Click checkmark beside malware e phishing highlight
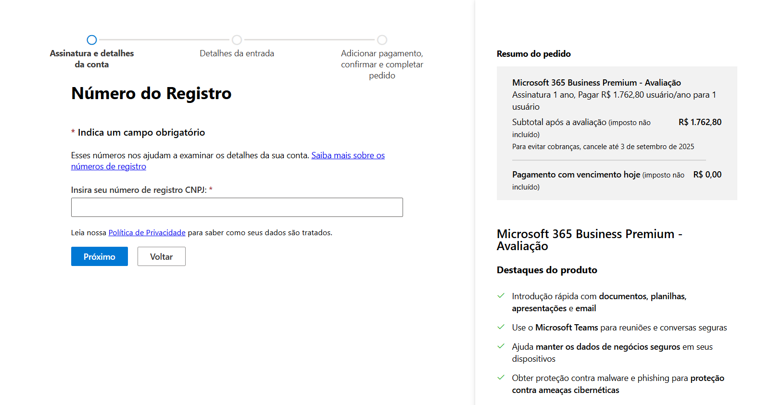This screenshot has width=758, height=405. coord(501,378)
